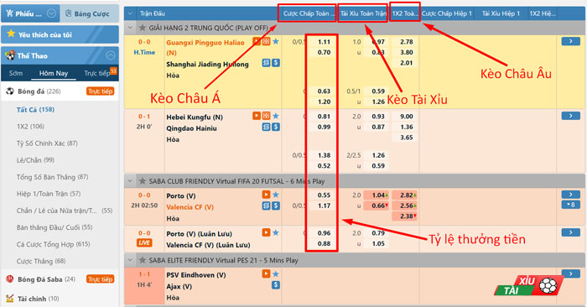Click the Tài Xỉu Hiệp 1 column header
This screenshot has width=587, height=307.
[501, 13]
